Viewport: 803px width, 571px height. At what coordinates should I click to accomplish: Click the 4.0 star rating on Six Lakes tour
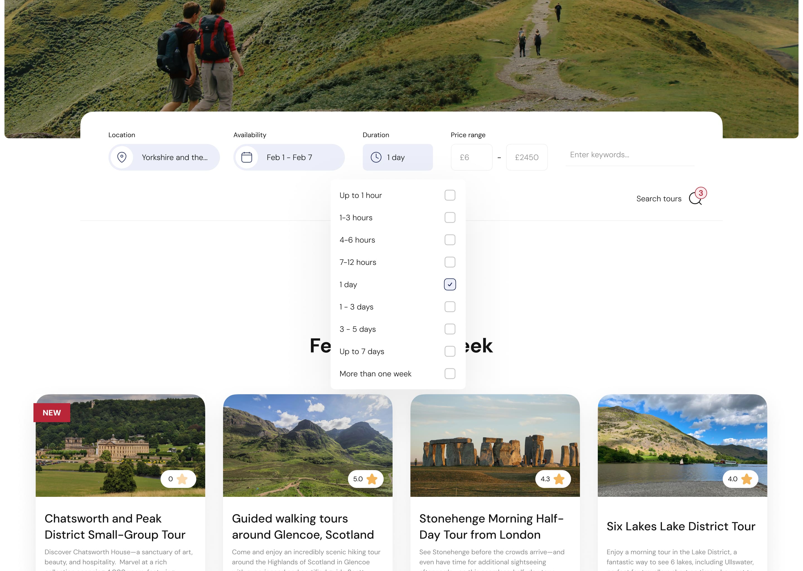pyautogui.click(x=741, y=478)
